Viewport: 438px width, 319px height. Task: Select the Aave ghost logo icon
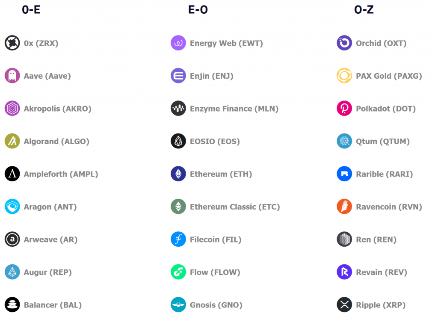[12, 76]
